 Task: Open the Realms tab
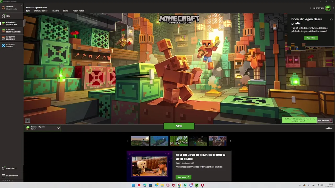(55, 11)
